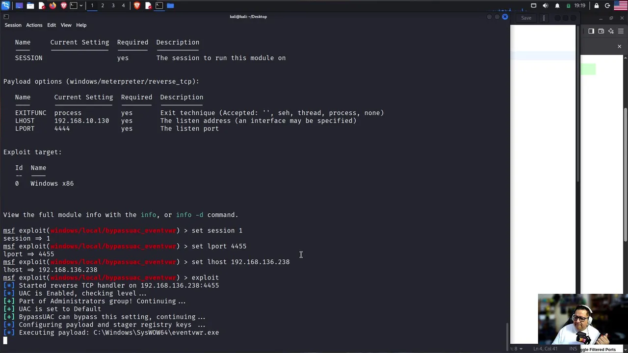Open the View menu

[x=66, y=25]
